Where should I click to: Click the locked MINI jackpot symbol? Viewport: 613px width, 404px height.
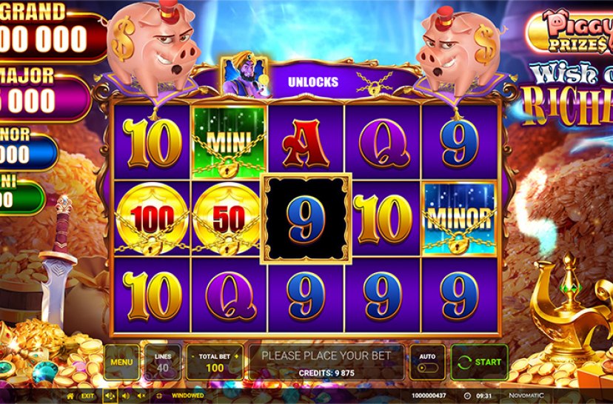tap(229, 142)
